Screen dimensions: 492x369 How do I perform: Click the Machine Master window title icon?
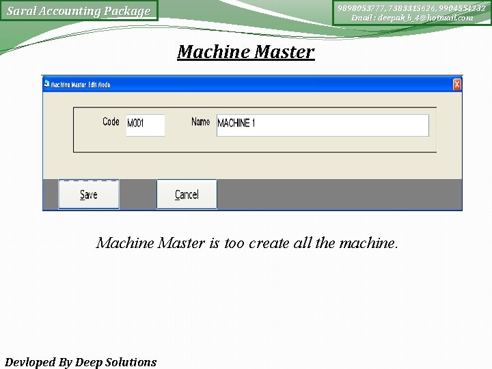[x=46, y=84]
